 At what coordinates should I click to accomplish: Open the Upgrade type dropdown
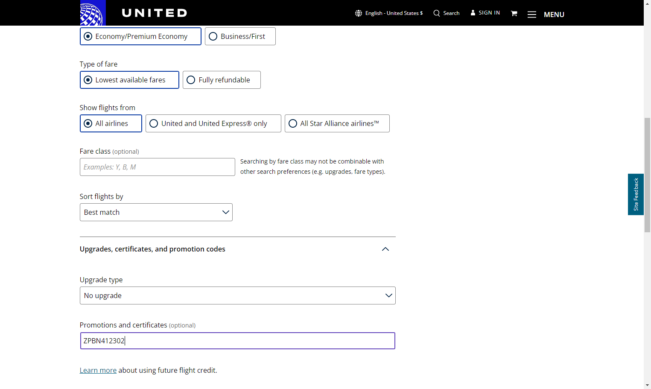point(238,295)
